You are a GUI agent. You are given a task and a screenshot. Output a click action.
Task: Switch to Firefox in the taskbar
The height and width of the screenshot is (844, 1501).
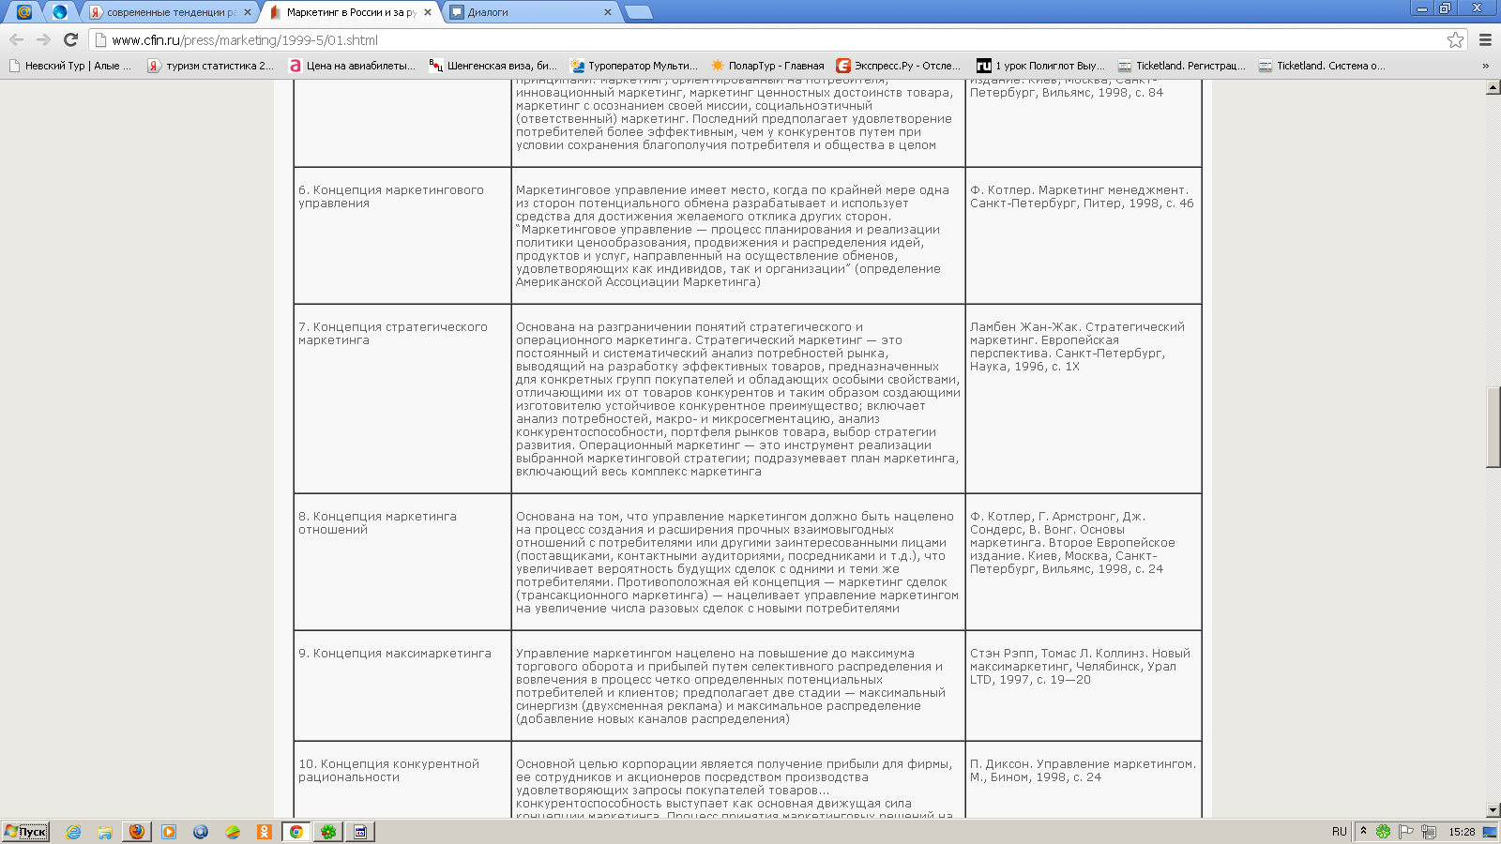click(137, 831)
